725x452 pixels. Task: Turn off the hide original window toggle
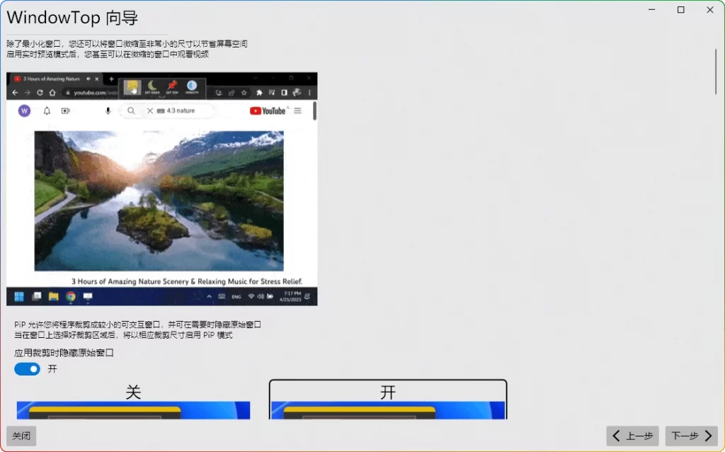point(26,368)
